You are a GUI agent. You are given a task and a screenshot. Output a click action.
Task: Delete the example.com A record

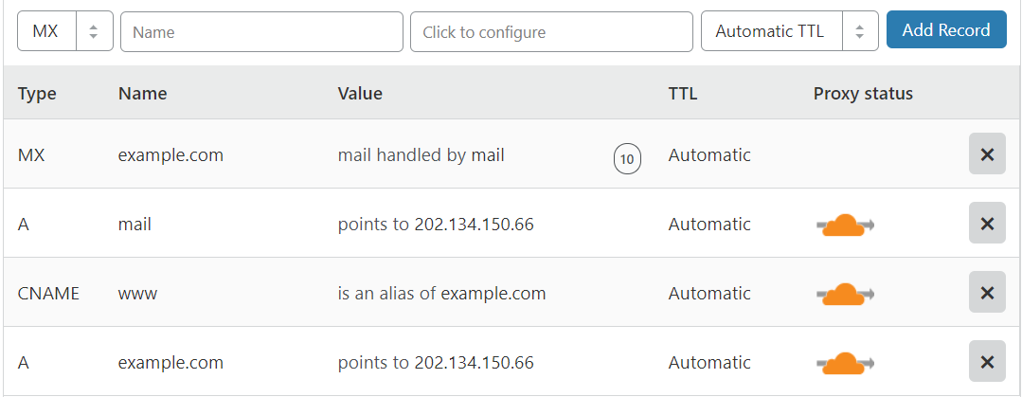tap(987, 361)
